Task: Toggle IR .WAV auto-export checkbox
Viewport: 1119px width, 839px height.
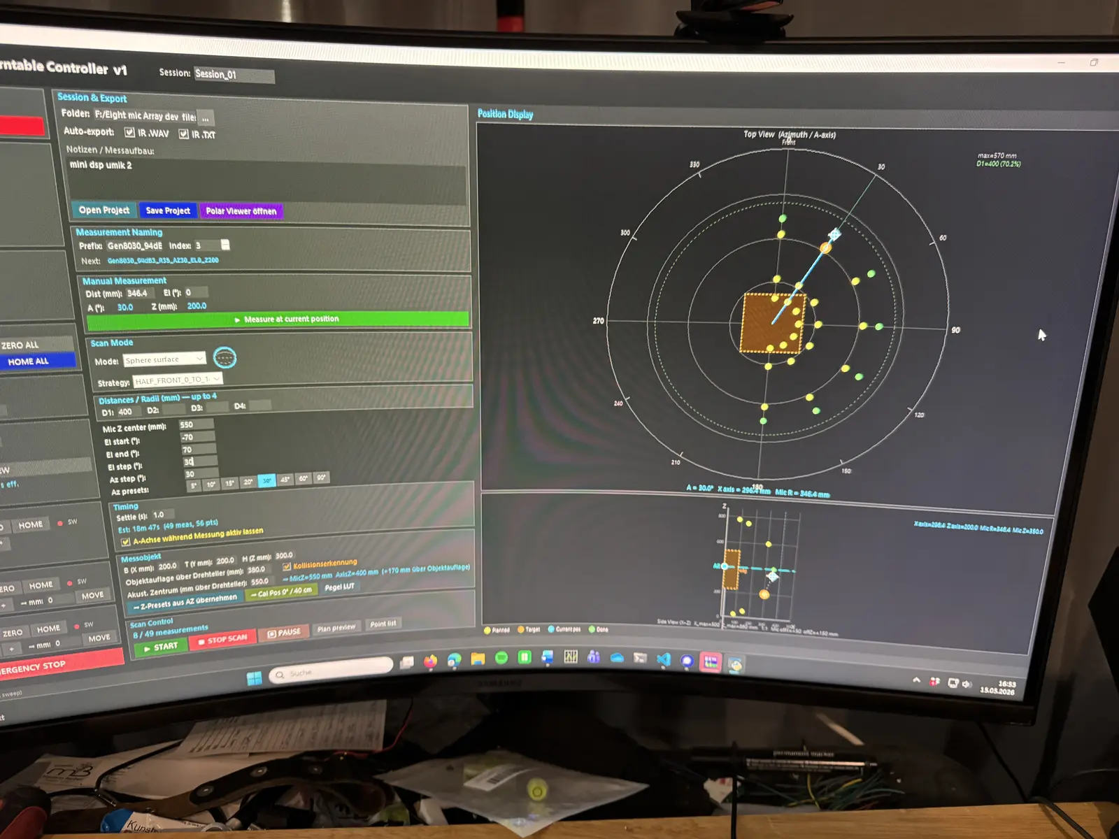Action: coord(129,132)
